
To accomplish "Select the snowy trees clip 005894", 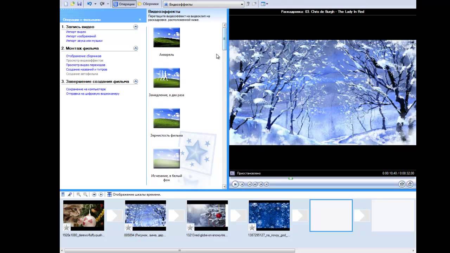I will click(146, 215).
